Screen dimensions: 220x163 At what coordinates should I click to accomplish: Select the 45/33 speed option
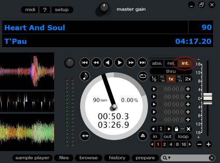179,79
